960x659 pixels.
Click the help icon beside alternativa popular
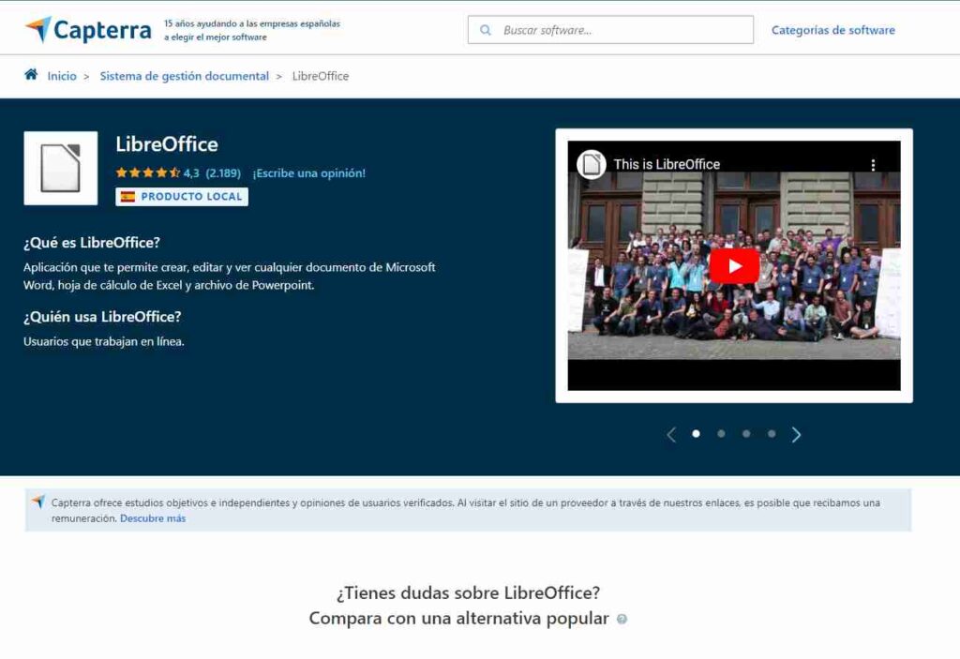coord(622,620)
